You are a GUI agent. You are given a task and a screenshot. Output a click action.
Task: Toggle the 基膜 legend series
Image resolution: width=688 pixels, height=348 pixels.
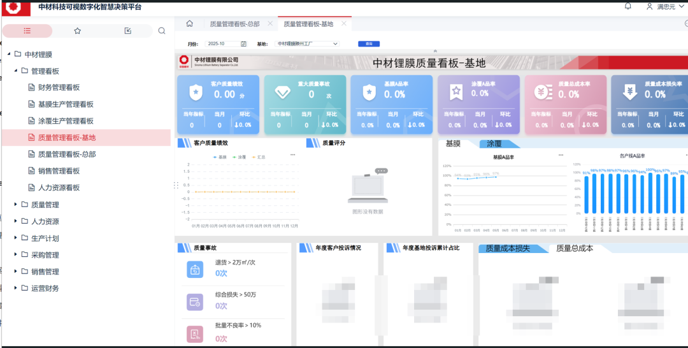coord(220,157)
